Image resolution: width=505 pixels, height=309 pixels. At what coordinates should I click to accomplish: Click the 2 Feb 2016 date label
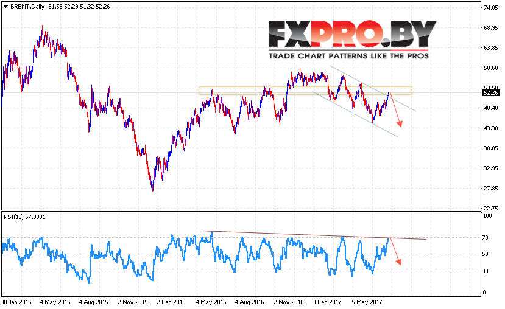tap(171, 302)
